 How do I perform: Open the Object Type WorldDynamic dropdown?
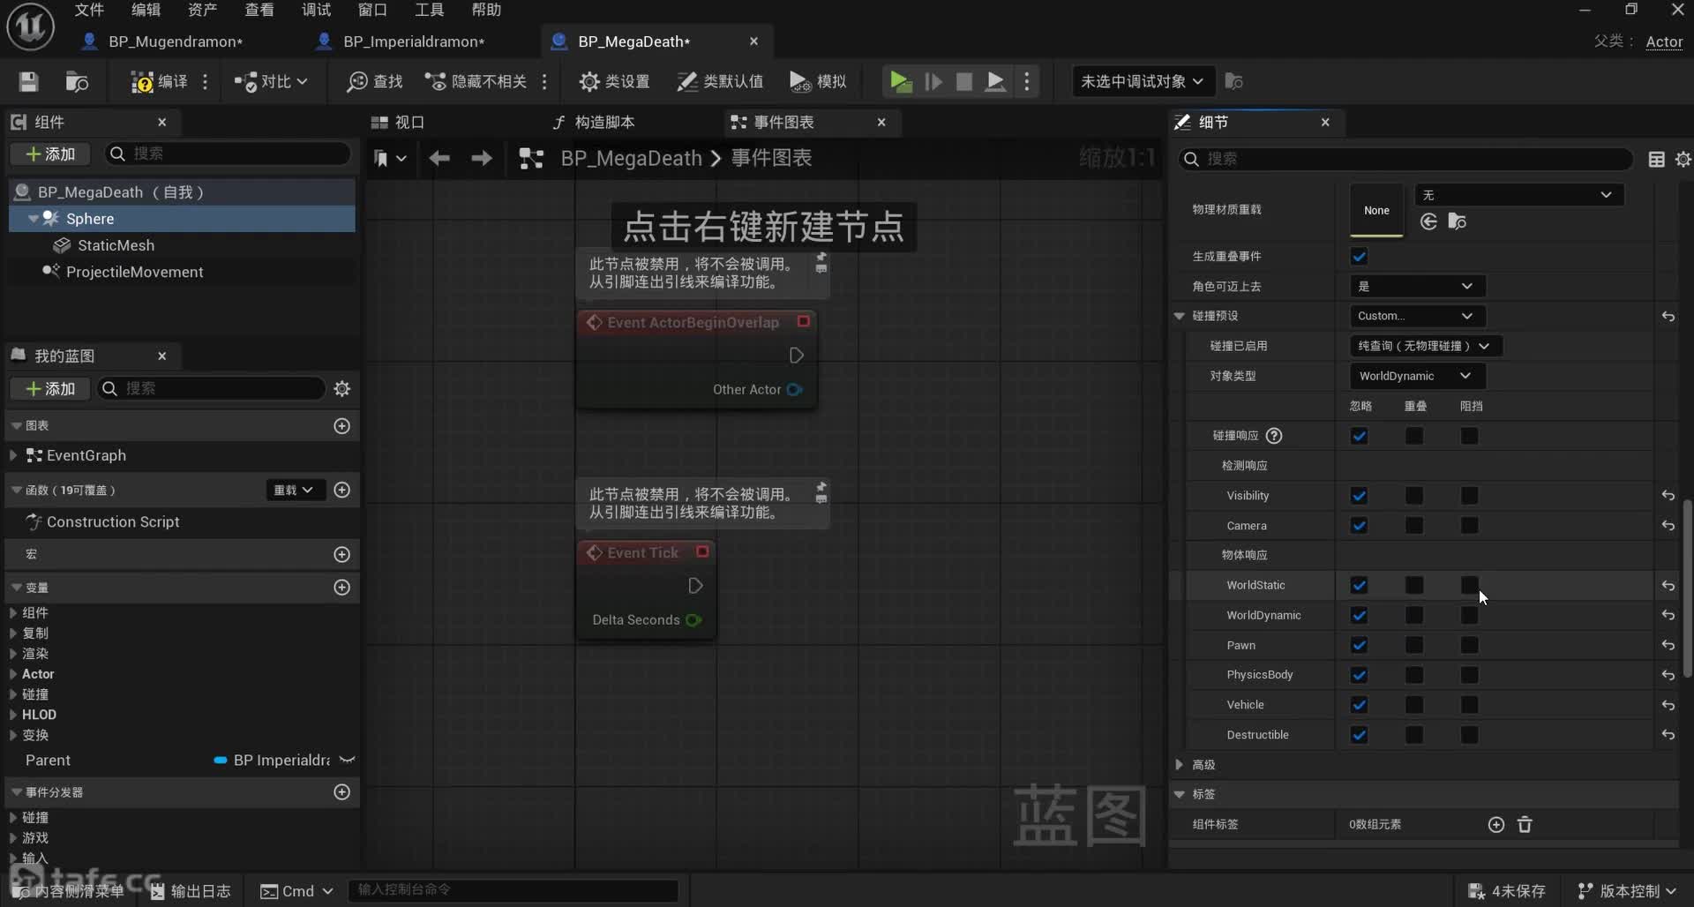click(x=1416, y=376)
